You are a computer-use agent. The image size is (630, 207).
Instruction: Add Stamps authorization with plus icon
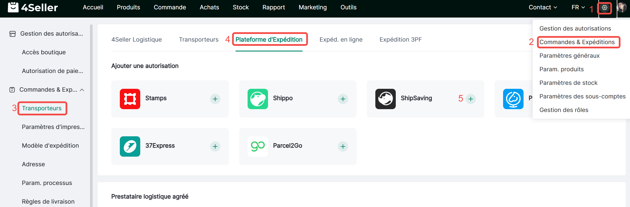215,99
